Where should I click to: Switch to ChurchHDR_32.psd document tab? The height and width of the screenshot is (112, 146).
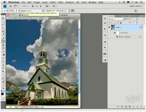(x=60, y=18)
